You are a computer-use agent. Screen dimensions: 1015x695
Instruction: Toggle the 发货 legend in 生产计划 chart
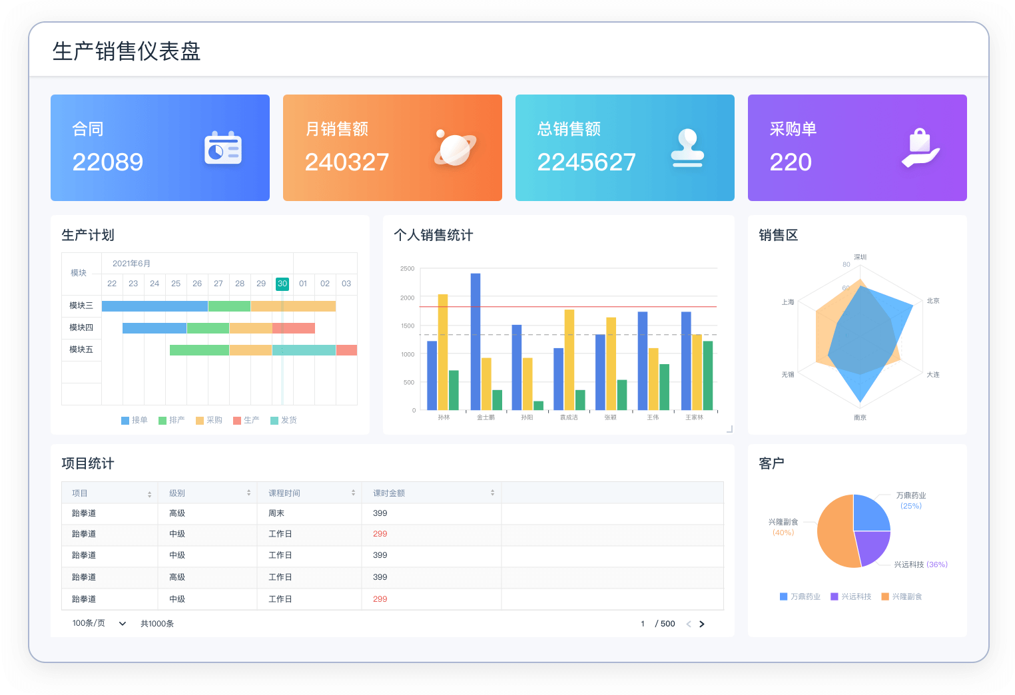(x=284, y=420)
